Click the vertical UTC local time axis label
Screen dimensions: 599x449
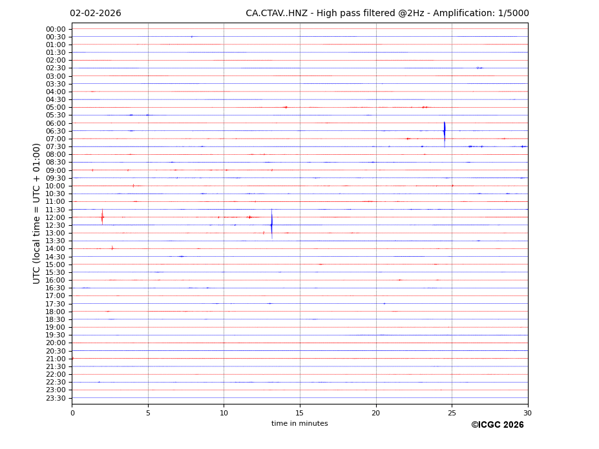point(37,213)
